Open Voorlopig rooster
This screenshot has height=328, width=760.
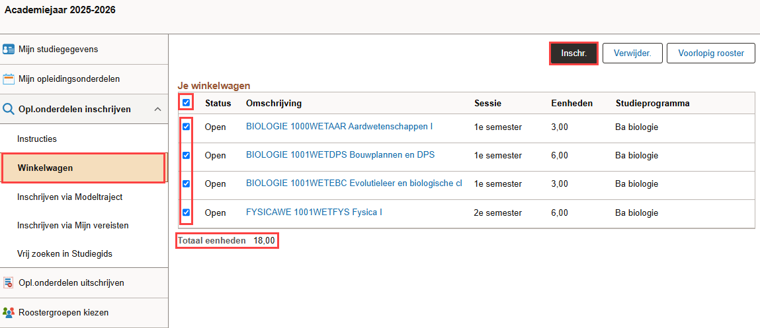click(x=711, y=53)
